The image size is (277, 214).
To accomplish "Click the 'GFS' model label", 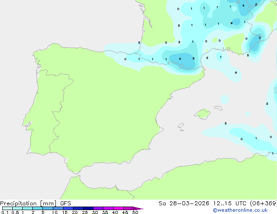I will (x=66, y=204).
